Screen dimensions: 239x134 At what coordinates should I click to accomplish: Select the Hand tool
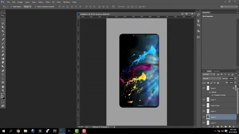[3, 87]
